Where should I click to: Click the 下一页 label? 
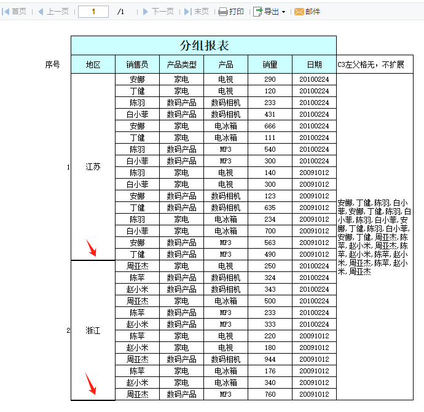point(162,12)
